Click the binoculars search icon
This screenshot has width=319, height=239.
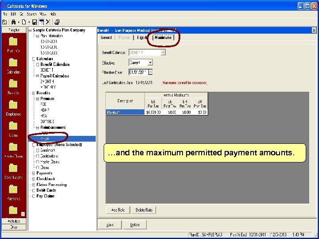[x=13, y=22]
